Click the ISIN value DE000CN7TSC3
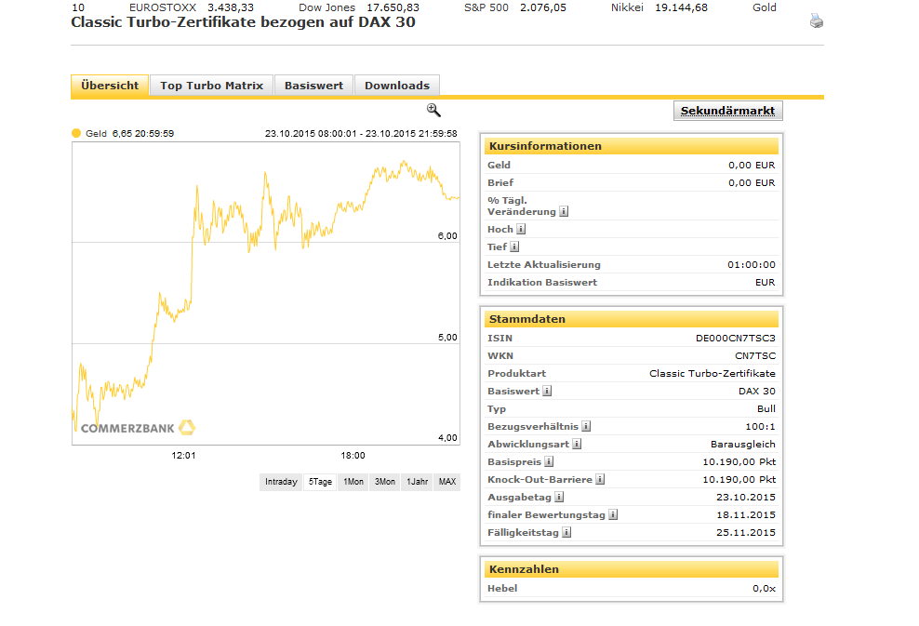The width and height of the screenshot is (919, 626). tap(736, 339)
